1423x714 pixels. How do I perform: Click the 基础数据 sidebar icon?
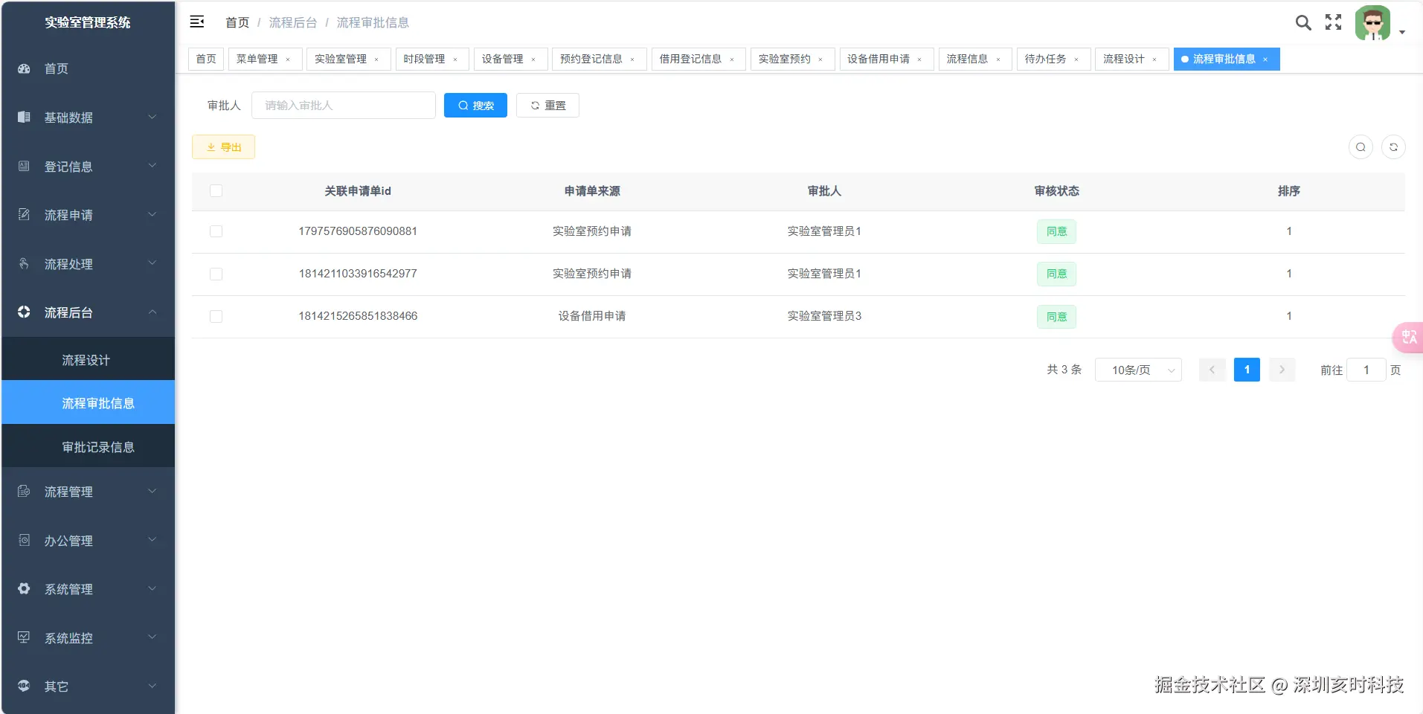pos(24,118)
